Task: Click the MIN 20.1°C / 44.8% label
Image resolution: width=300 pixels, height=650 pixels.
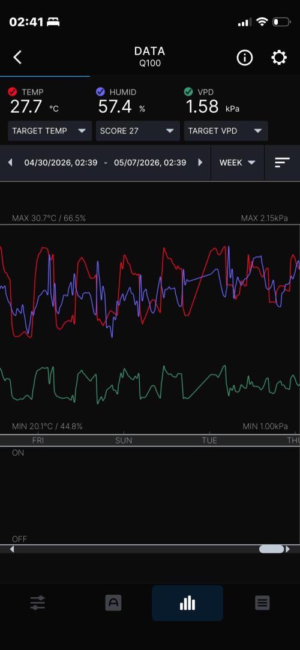Action: coord(47,426)
